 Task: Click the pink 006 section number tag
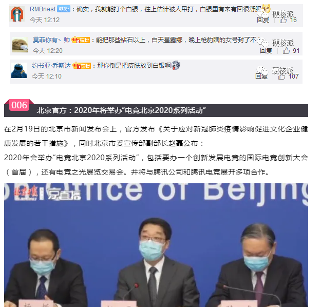[x=19, y=105]
